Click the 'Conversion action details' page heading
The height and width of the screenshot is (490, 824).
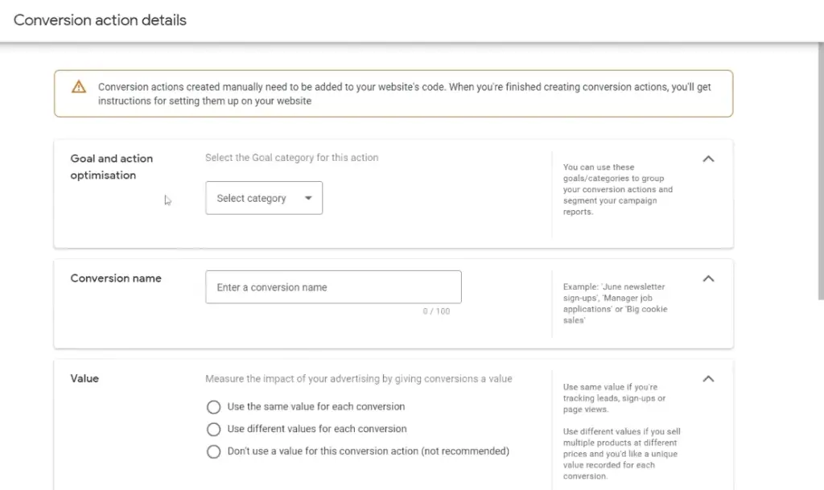(99, 19)
